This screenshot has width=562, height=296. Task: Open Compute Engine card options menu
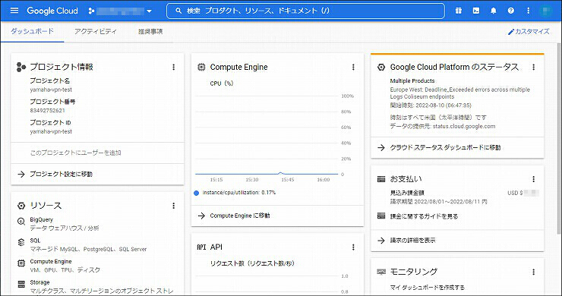(353, 67)
